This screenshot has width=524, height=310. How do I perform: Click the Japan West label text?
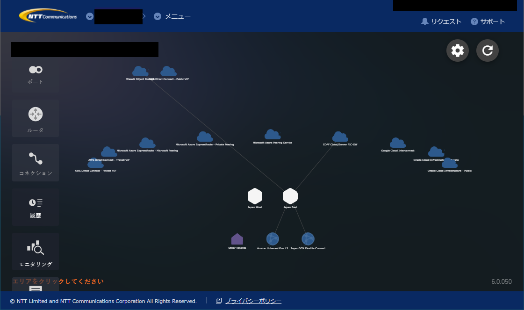[x=255, y=207]
